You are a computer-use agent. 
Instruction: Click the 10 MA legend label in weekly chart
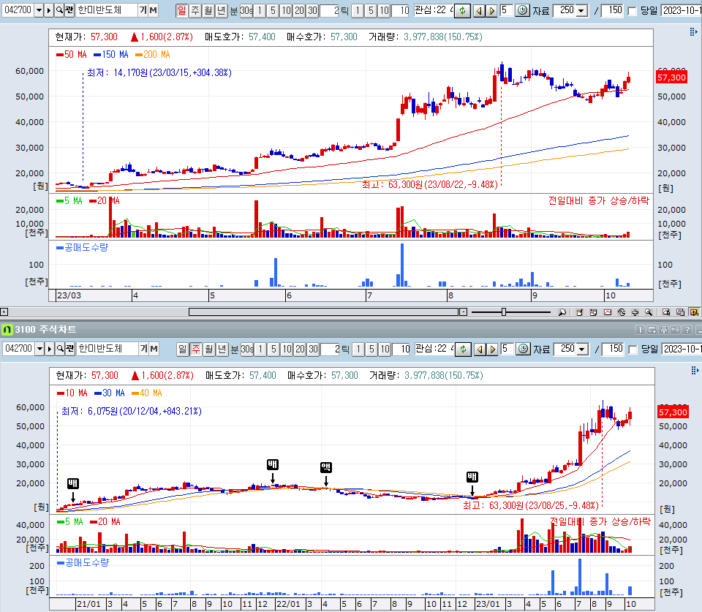[x=72, y=393]
